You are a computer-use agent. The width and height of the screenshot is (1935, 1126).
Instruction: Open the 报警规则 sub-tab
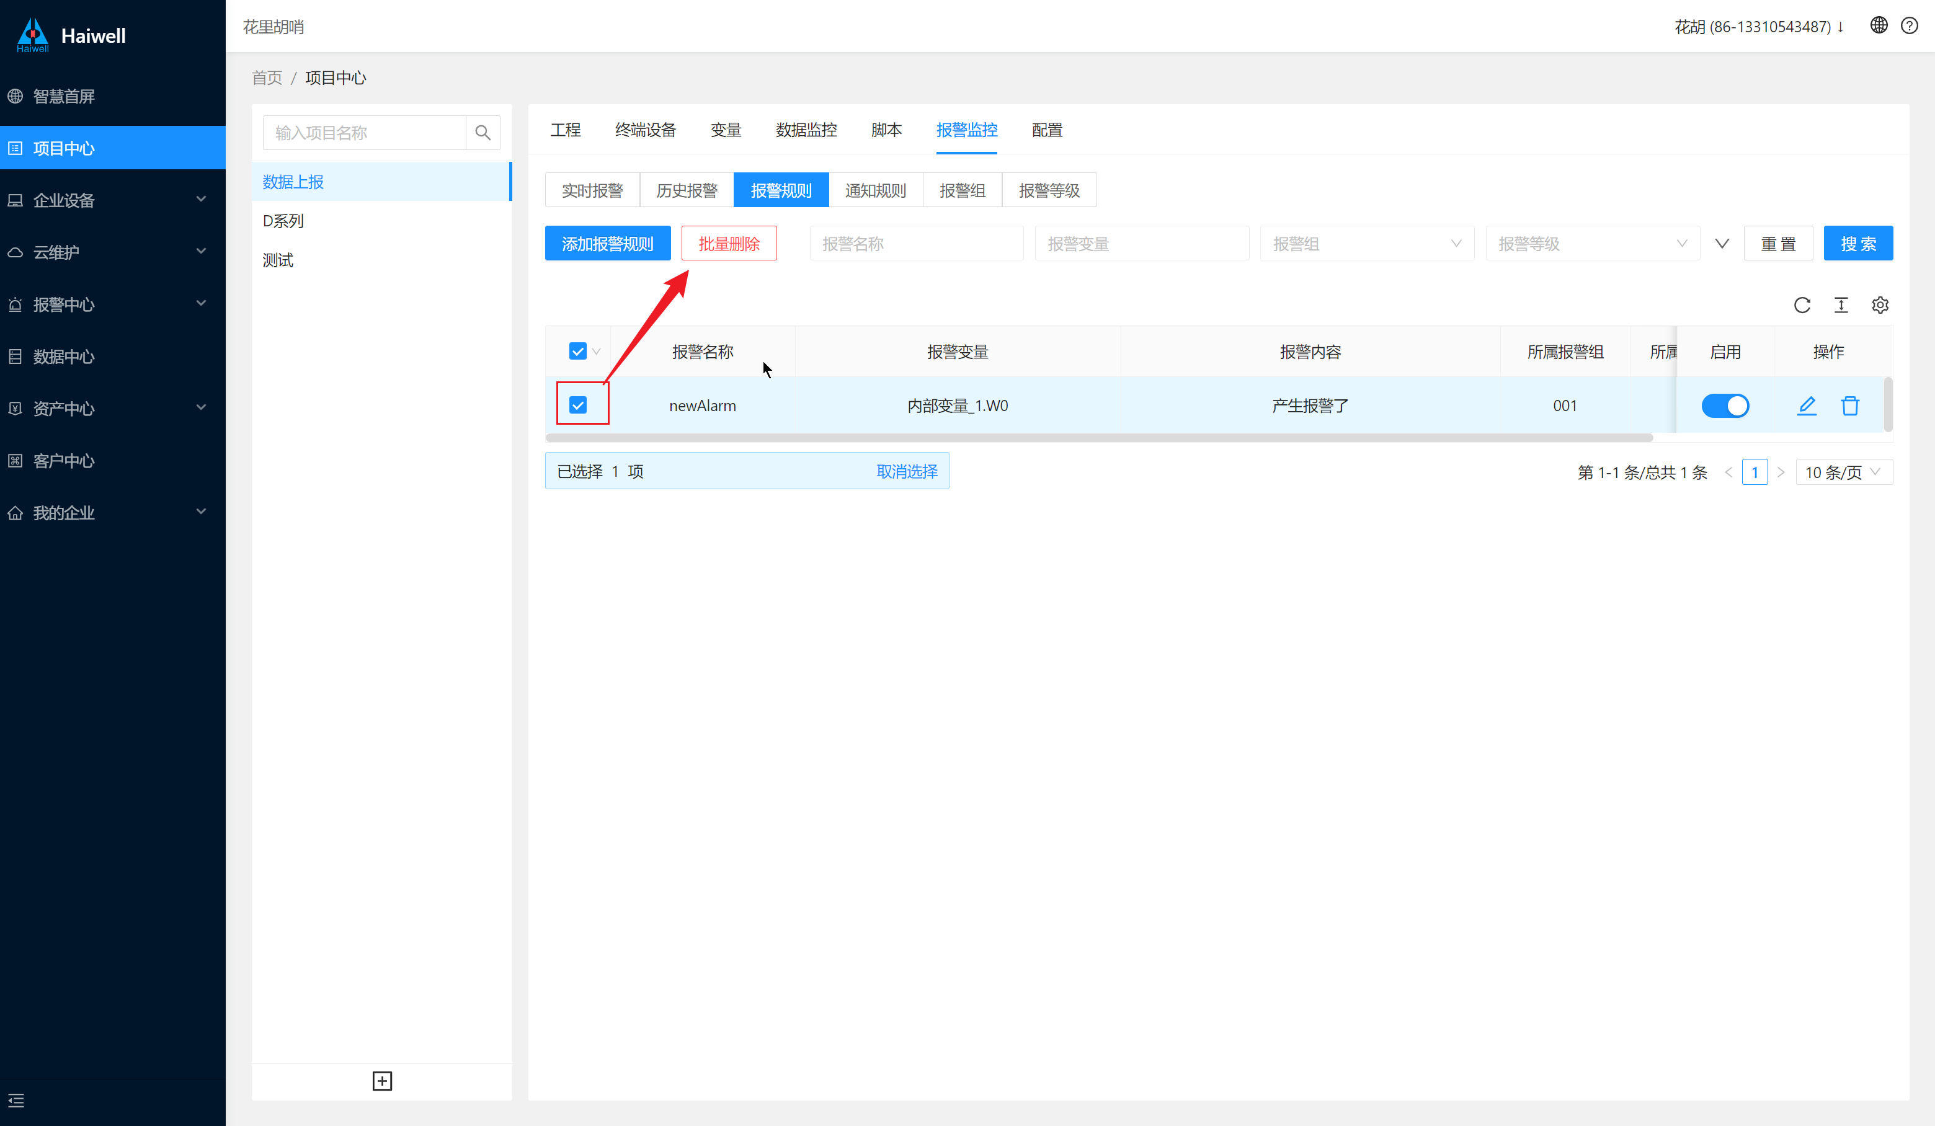[x=781, y=190]
